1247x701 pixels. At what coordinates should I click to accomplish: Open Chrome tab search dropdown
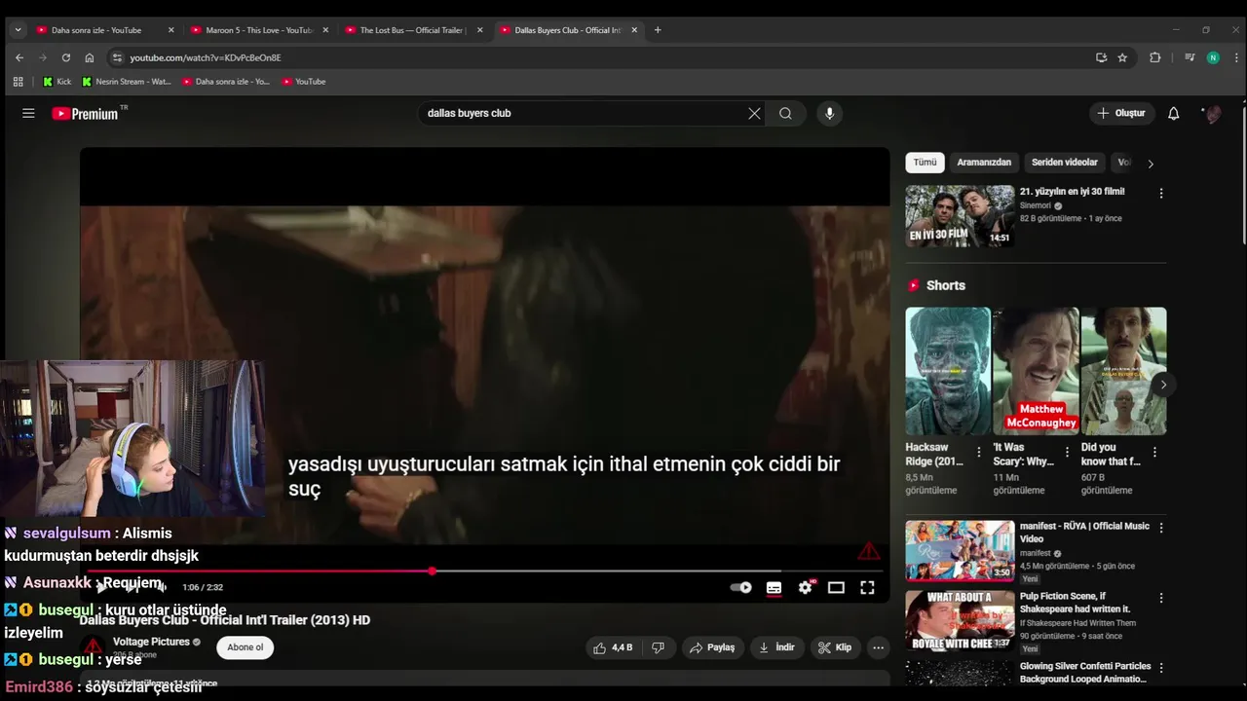(x=18, y=30)
